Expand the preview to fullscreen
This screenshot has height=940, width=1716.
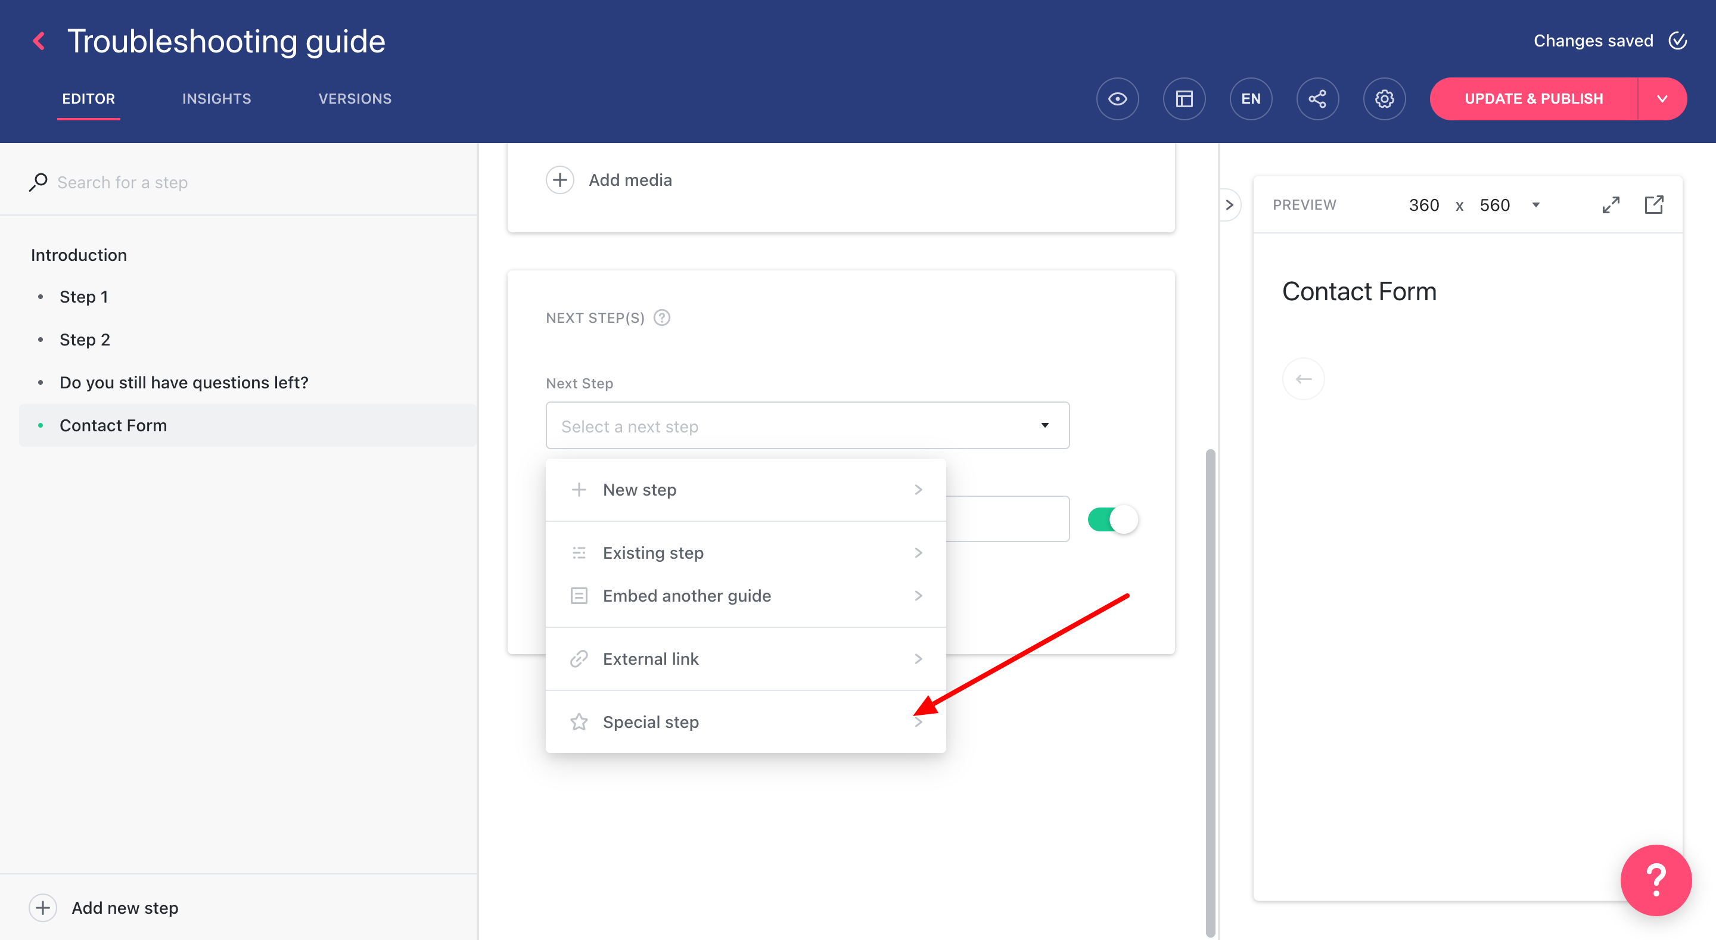(x=1611, y=204)
